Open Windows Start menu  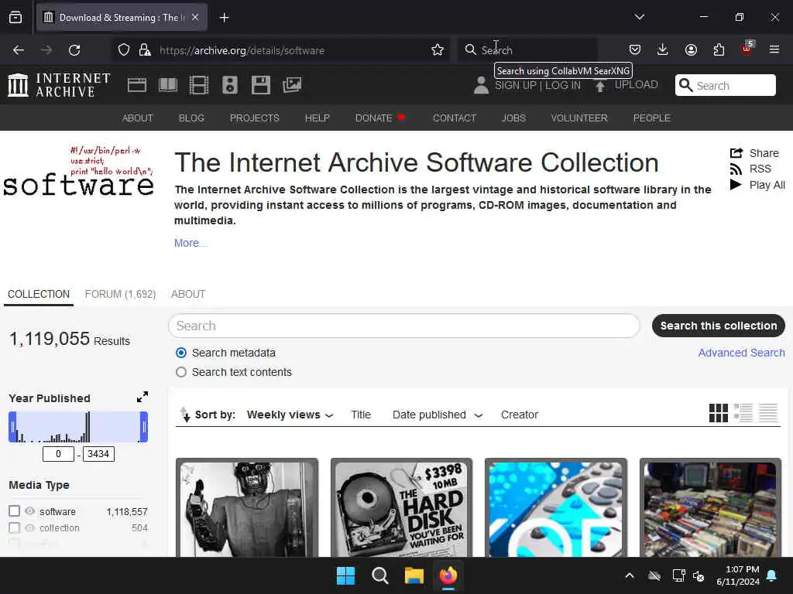click(x=346, y=575)
